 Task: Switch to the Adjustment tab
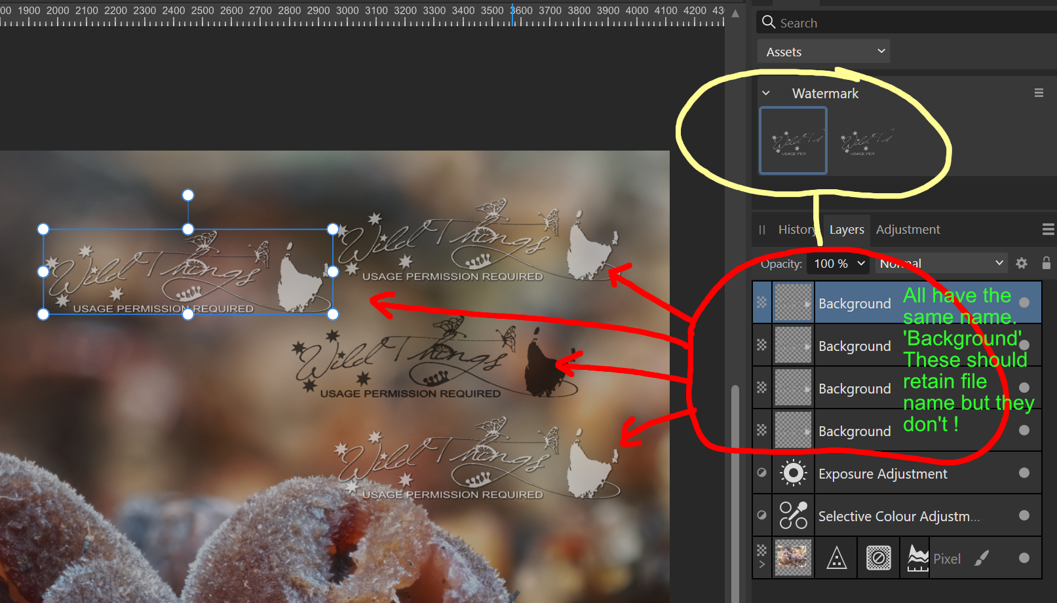908,230
